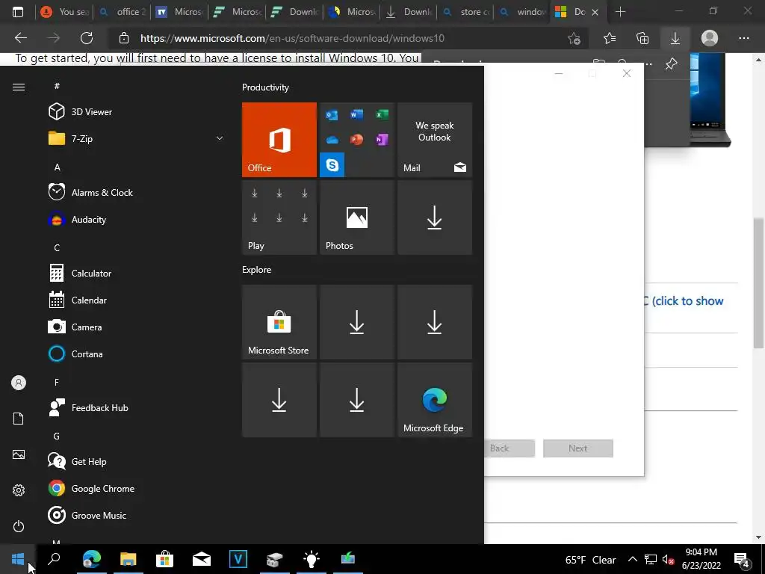This screenshot has height=574, width=765.
Task: Click the webpage vertical scrollbar
Action: 758,283
